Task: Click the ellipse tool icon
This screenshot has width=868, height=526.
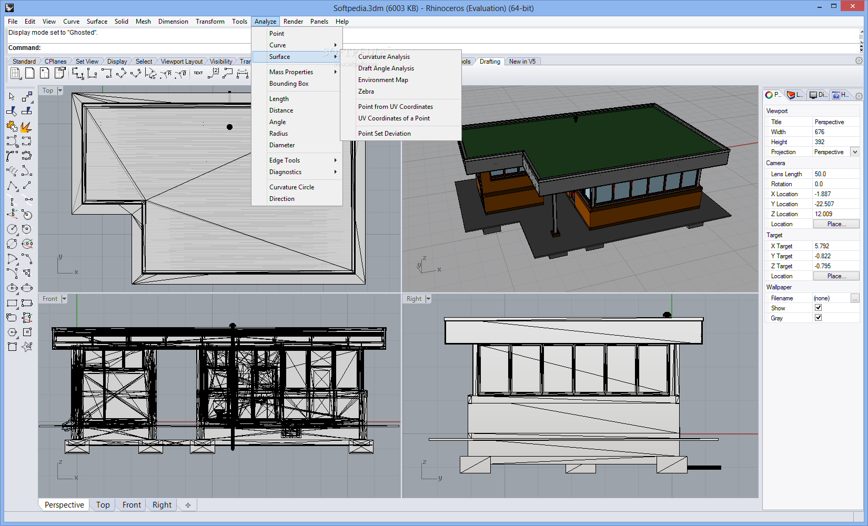Action: tap(12, 288)
